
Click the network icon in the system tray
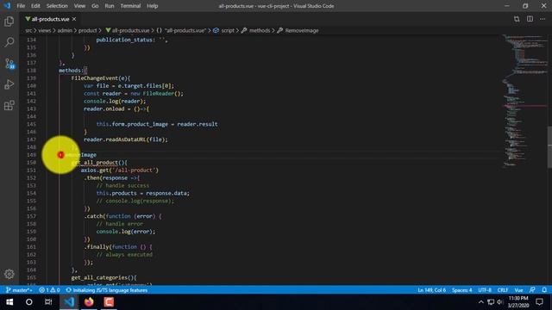click(491, 302)
